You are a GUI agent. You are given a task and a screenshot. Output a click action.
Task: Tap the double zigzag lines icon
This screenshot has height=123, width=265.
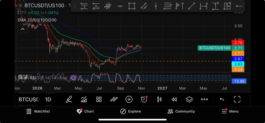[x=114, y=99]
